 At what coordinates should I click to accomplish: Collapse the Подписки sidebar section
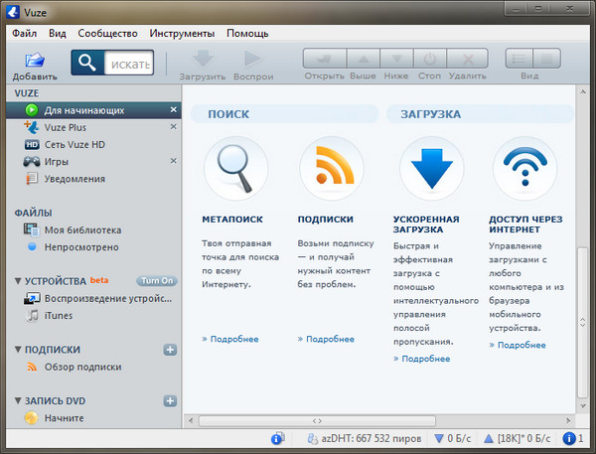pos(19,350)
